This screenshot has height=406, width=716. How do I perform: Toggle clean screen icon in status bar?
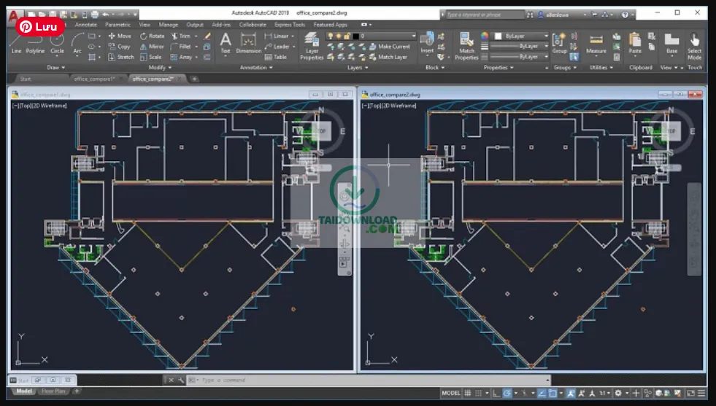690,393
